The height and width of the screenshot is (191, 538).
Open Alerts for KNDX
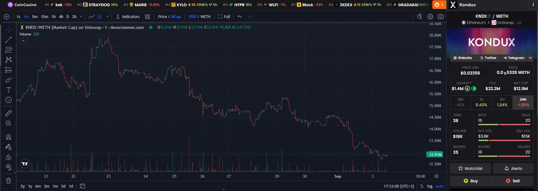(513, 168)
